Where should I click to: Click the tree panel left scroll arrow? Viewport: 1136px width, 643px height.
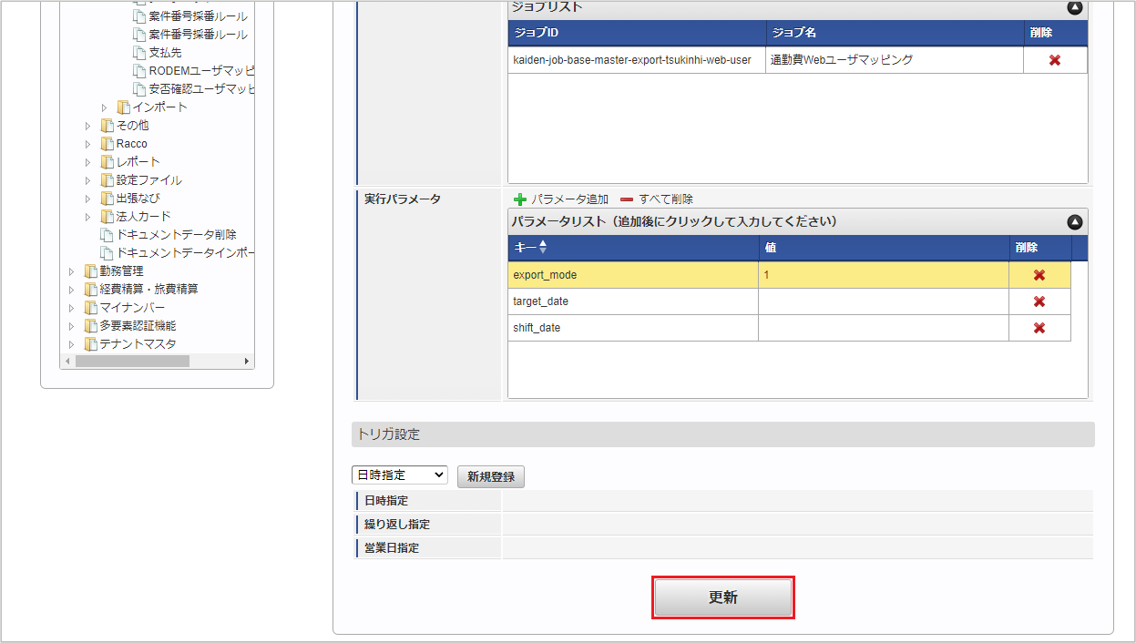click(67, 362)
